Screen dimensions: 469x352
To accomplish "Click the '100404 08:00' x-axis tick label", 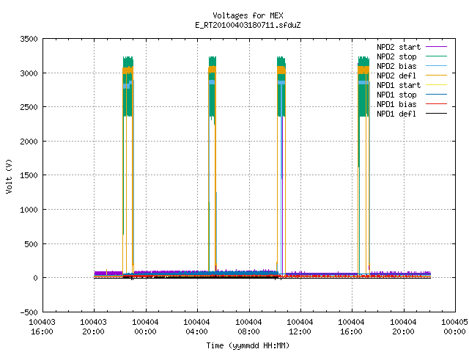I will click(x=249, y=327).
